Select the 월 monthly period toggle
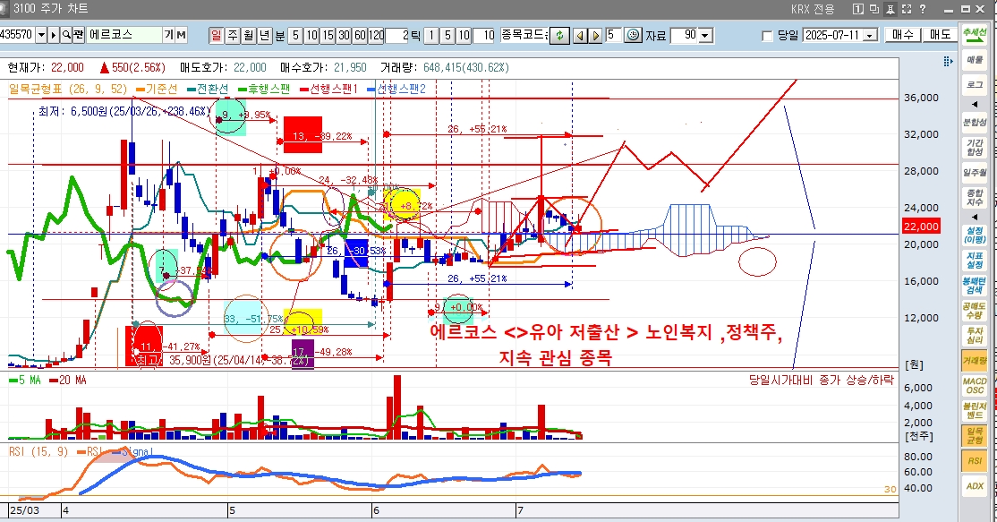The image size is (997, 522). pyautogui.click(x=249, y=36)
